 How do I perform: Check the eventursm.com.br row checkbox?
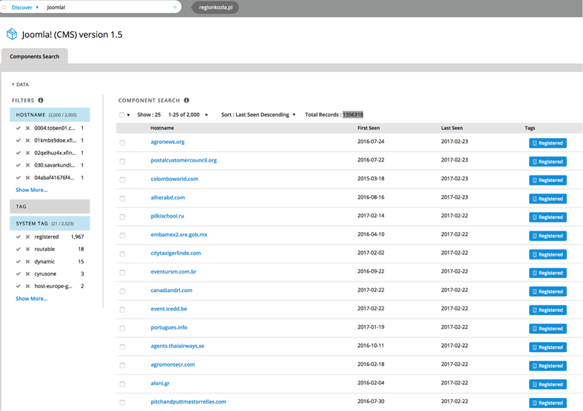[122, 273]
